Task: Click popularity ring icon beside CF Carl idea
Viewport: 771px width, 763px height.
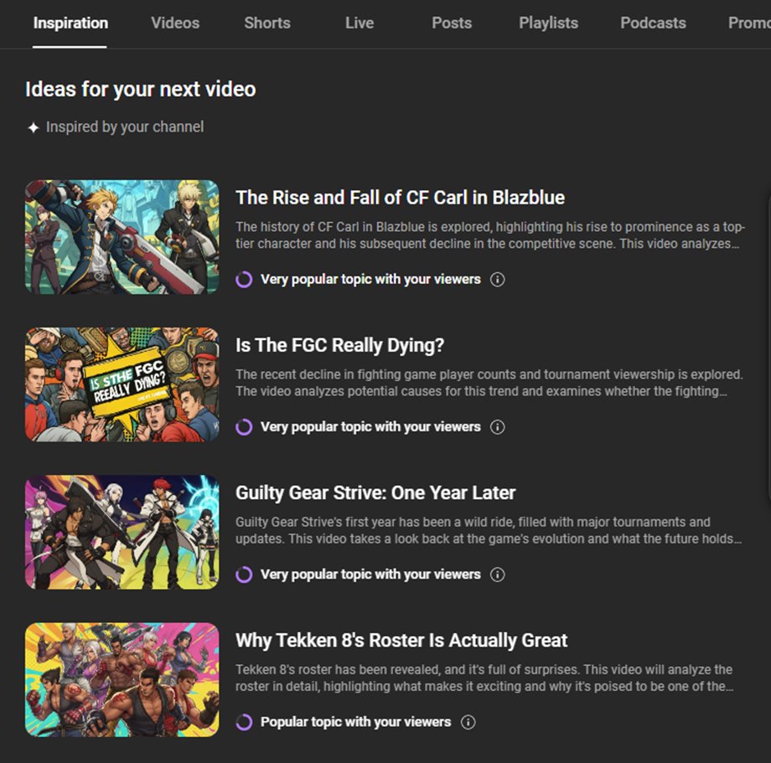Action: (x=244, y=280)
